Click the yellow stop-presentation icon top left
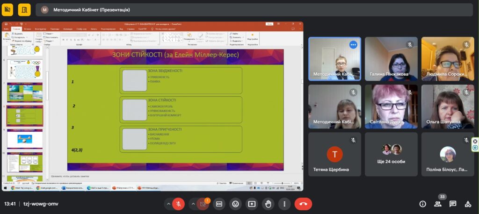479x214 pixels. tap(7, 10)
